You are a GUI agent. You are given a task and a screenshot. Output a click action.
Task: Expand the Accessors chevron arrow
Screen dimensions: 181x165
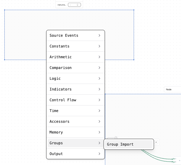tap(99, 121)
